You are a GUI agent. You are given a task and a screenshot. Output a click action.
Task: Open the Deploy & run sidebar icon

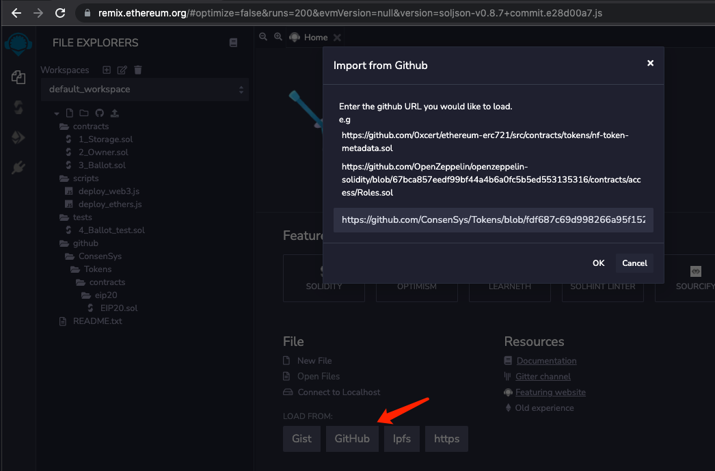click(x=18, y=137)
